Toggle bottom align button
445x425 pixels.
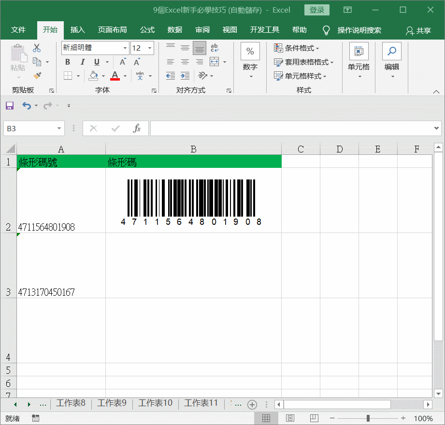coord(200,48)
